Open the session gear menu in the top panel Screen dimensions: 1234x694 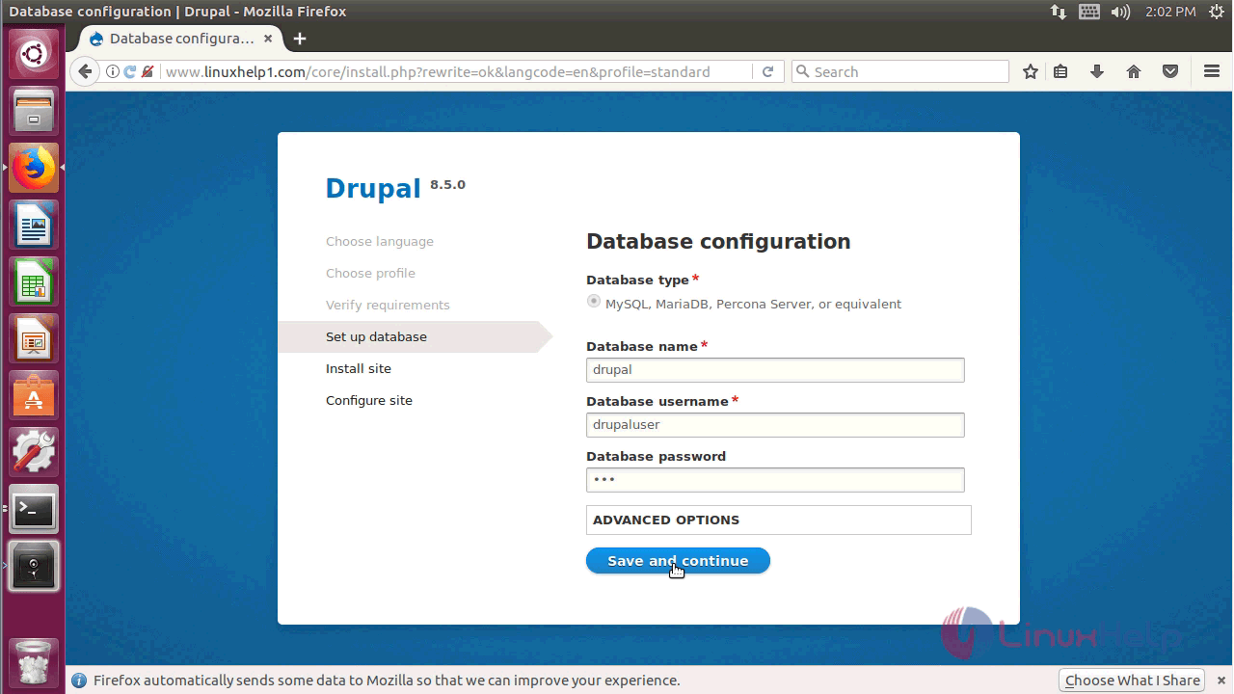[1217, 12]
